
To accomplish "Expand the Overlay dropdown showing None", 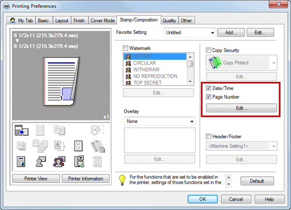I will point(159,121).
